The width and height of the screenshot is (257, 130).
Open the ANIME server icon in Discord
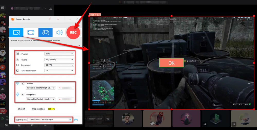click(x=3, y=104)
